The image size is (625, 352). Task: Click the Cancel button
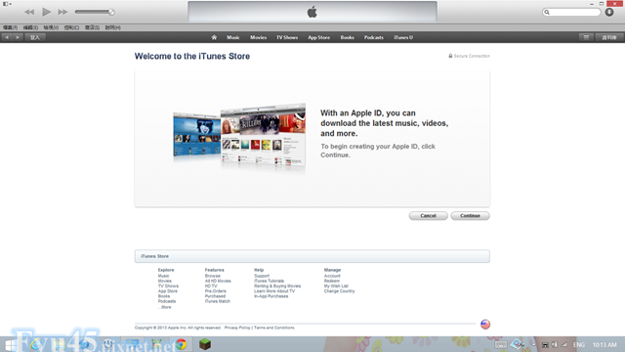pos(428,215)
